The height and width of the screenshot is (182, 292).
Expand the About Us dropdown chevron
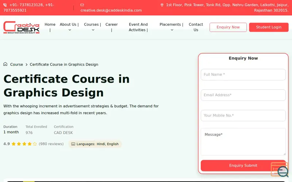pyautogui.click(x=70, y=30)
